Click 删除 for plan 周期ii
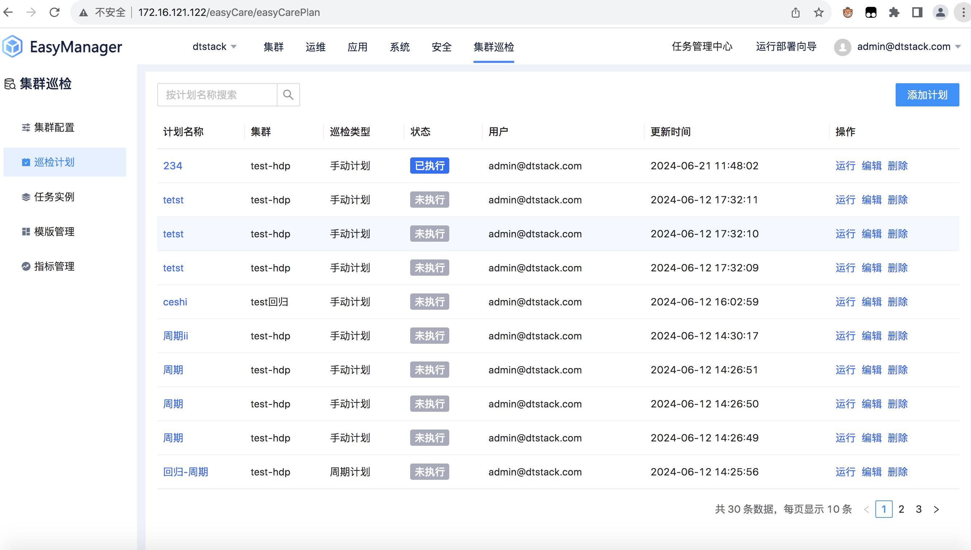This screenshot has height=550, width=971. pyautogui.click(x=898, y=336)
